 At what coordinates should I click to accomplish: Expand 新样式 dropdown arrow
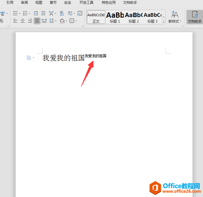click(x=180, y=21)
